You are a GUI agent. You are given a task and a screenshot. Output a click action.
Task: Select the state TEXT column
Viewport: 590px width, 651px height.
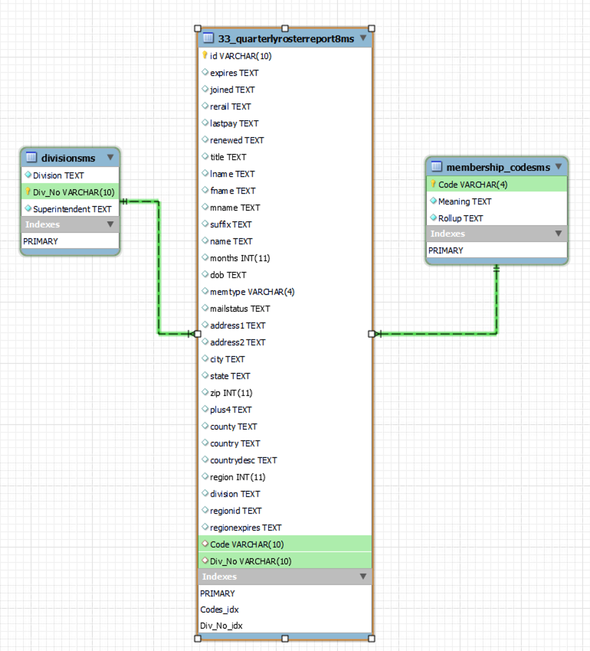(x=286, y=376)
